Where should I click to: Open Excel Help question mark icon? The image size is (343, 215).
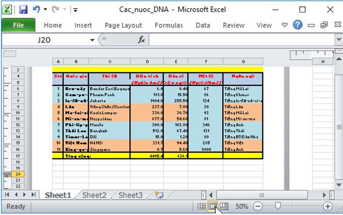click(x=298, y=25)
